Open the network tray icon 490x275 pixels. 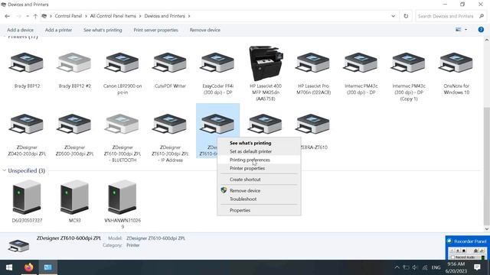pyautogui.click(x=425, y=267)
